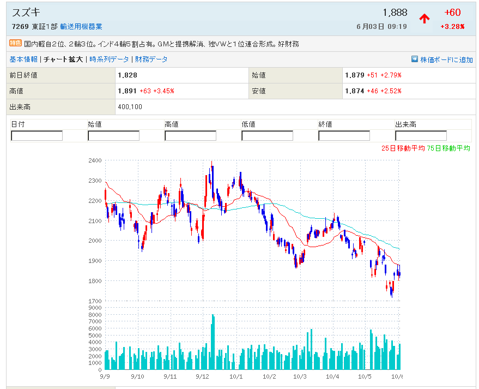Click the 9/12 label on the x-axis

click(202, 376)
